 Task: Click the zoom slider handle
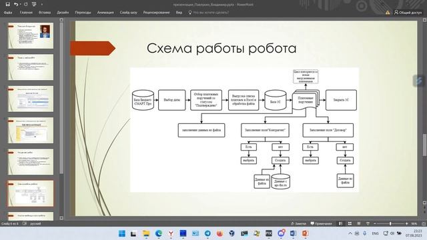click(390, 224)
